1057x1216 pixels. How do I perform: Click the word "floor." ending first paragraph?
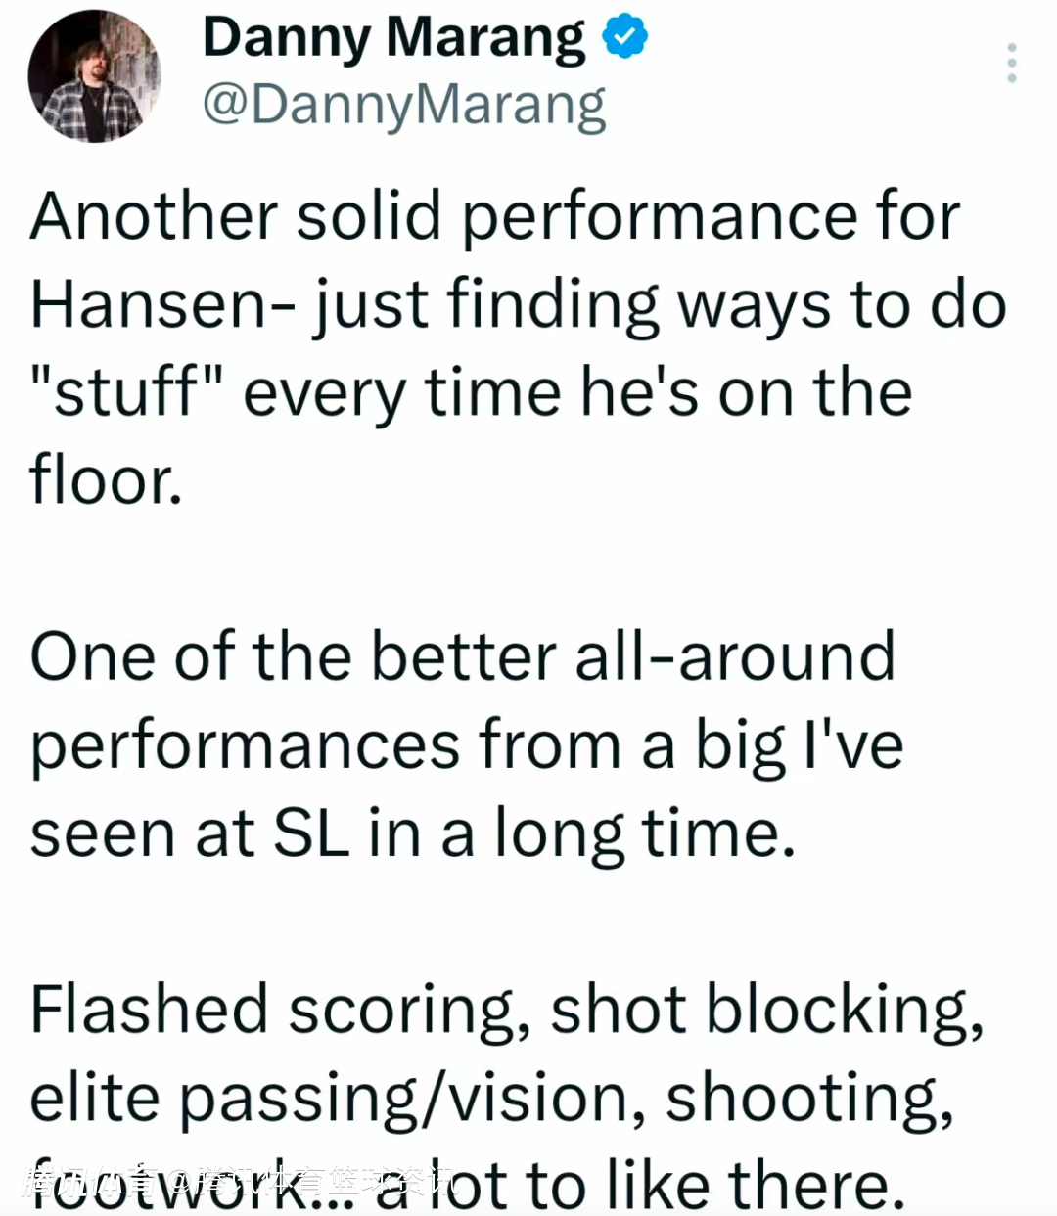coord(107,479)
